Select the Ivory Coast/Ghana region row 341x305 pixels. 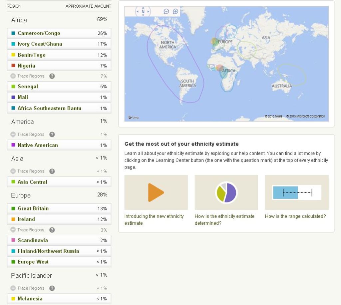pyautogui.click(x=59, y=44)
